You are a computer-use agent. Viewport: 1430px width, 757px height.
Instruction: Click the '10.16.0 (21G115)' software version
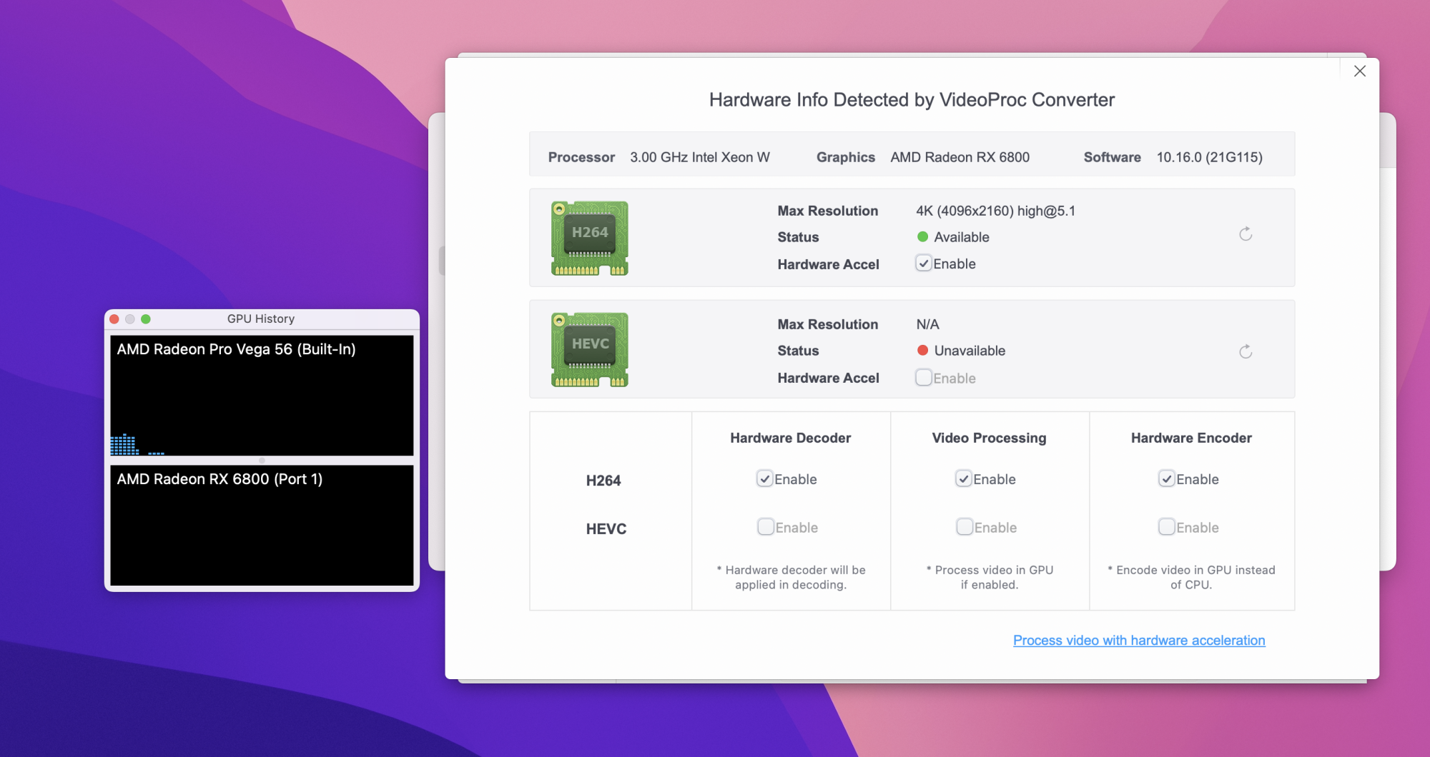(x=1210, y=157)
